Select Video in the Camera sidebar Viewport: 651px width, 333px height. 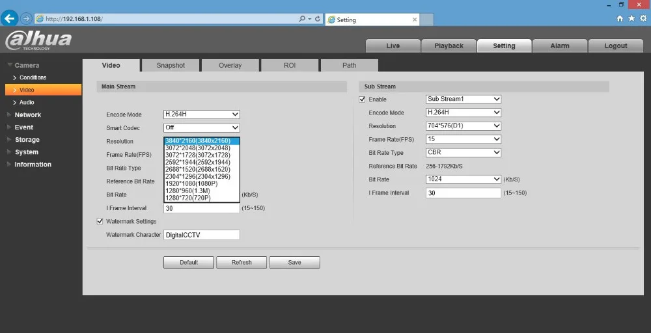(43, 90)
